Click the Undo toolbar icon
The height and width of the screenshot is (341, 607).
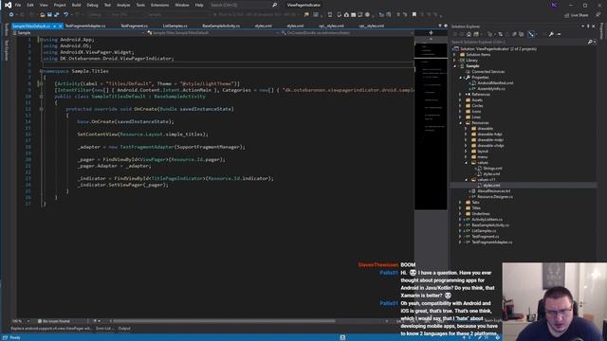click(x=66, y=15)
